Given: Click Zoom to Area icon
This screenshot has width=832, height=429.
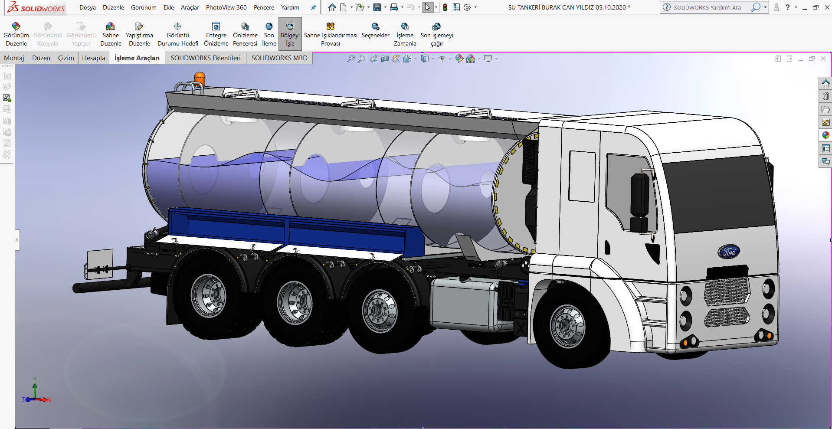Looking at the screenshot, I should click(362, 59).
